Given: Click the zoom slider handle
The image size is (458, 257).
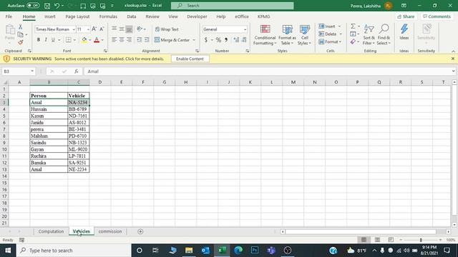Looking at the screenshot, I should coord(421,240).
